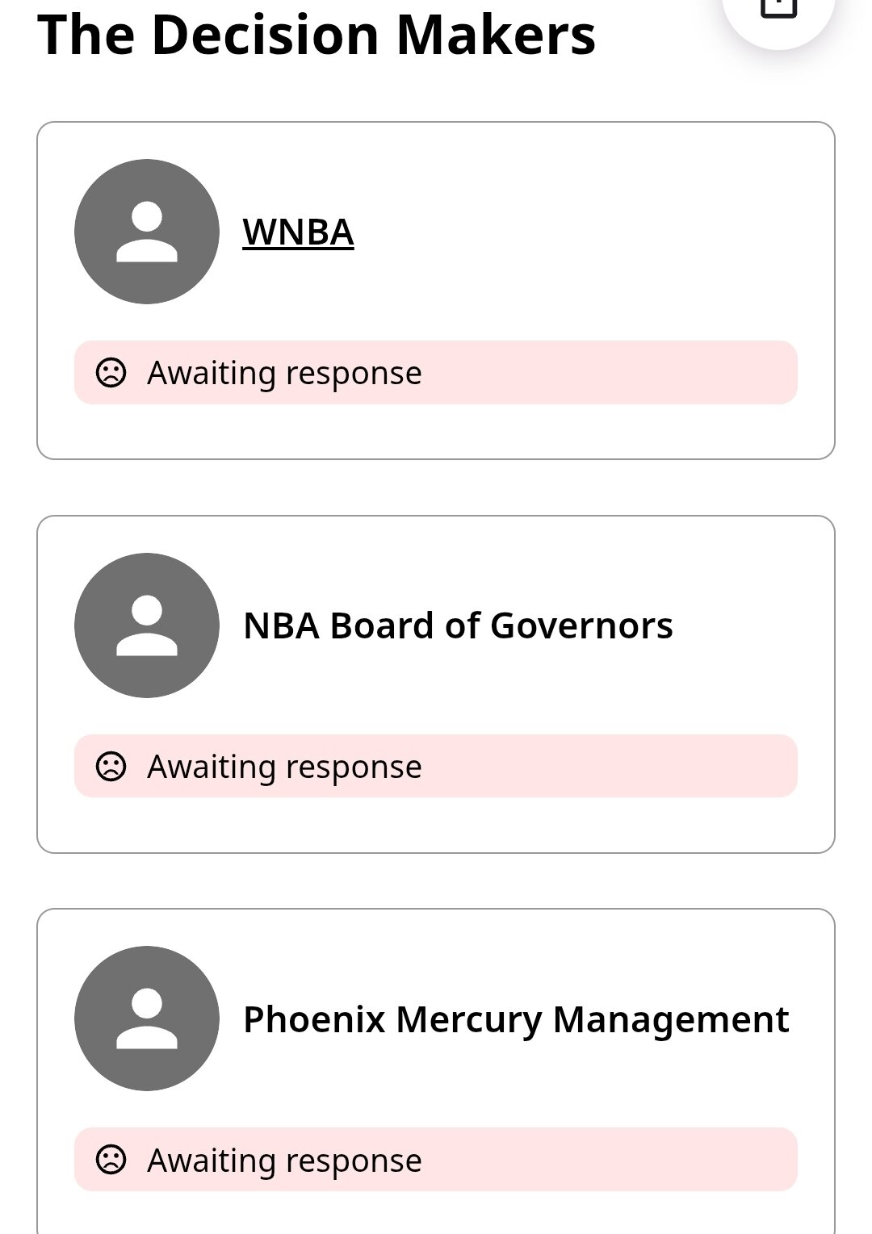This screenshot has width=872, height=1234.
Task: Open the WNBA decision maker link
Action: coord(298,232)
